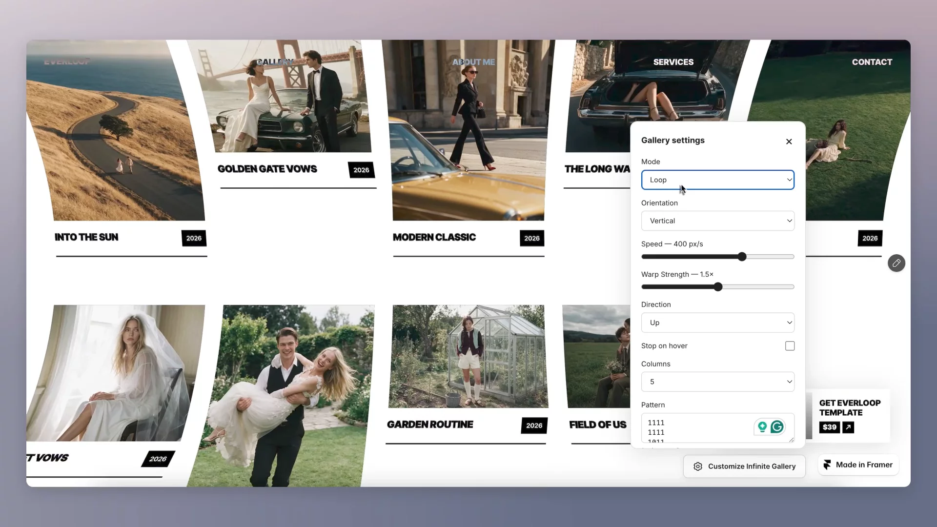This screenshot has height=527, width=937.
Task: Open the Direction dropdown showing Up
Action: coord(717,323)
